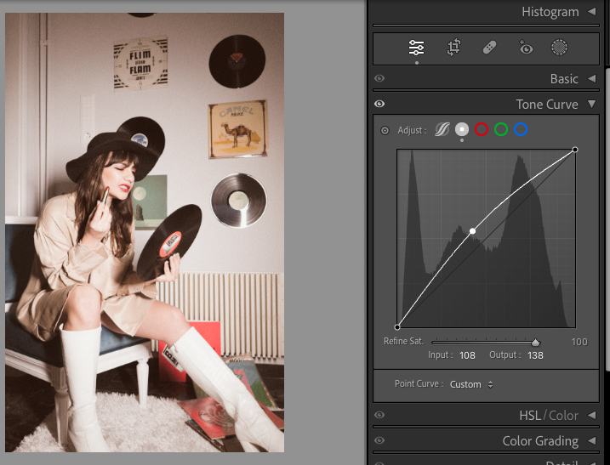The width and height of the screenshot is (610, 465).
Task: Switch to the parametric curve icon
Action: pyautogui.click(x=442, y=130)
